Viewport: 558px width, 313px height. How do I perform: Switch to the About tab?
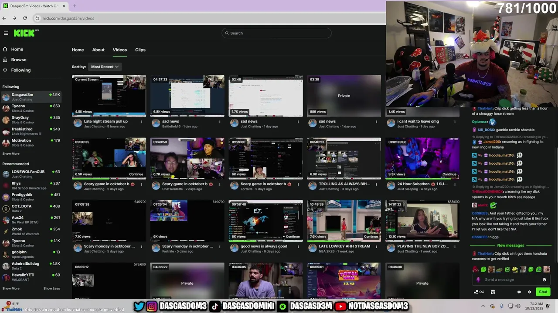pos(98,50)
